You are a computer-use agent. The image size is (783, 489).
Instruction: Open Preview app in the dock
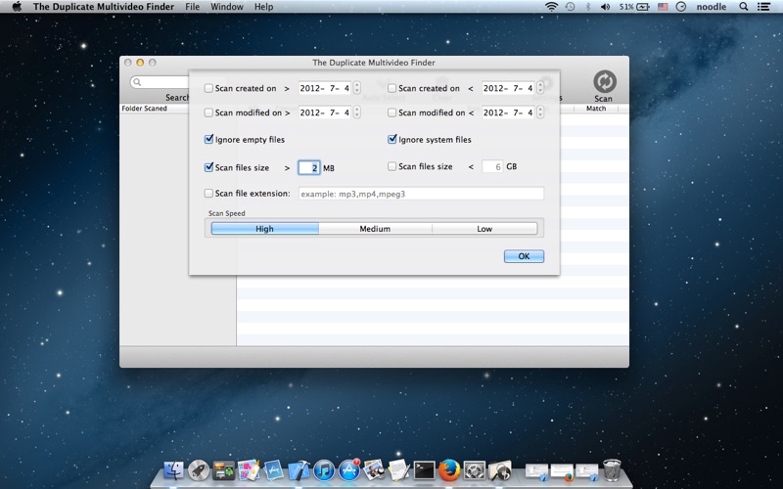[x=374, y=470]
